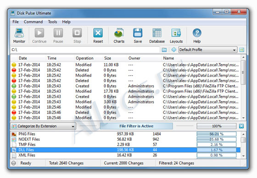Click the 100% button
The image size is (257, 178).
click(217, 126)
